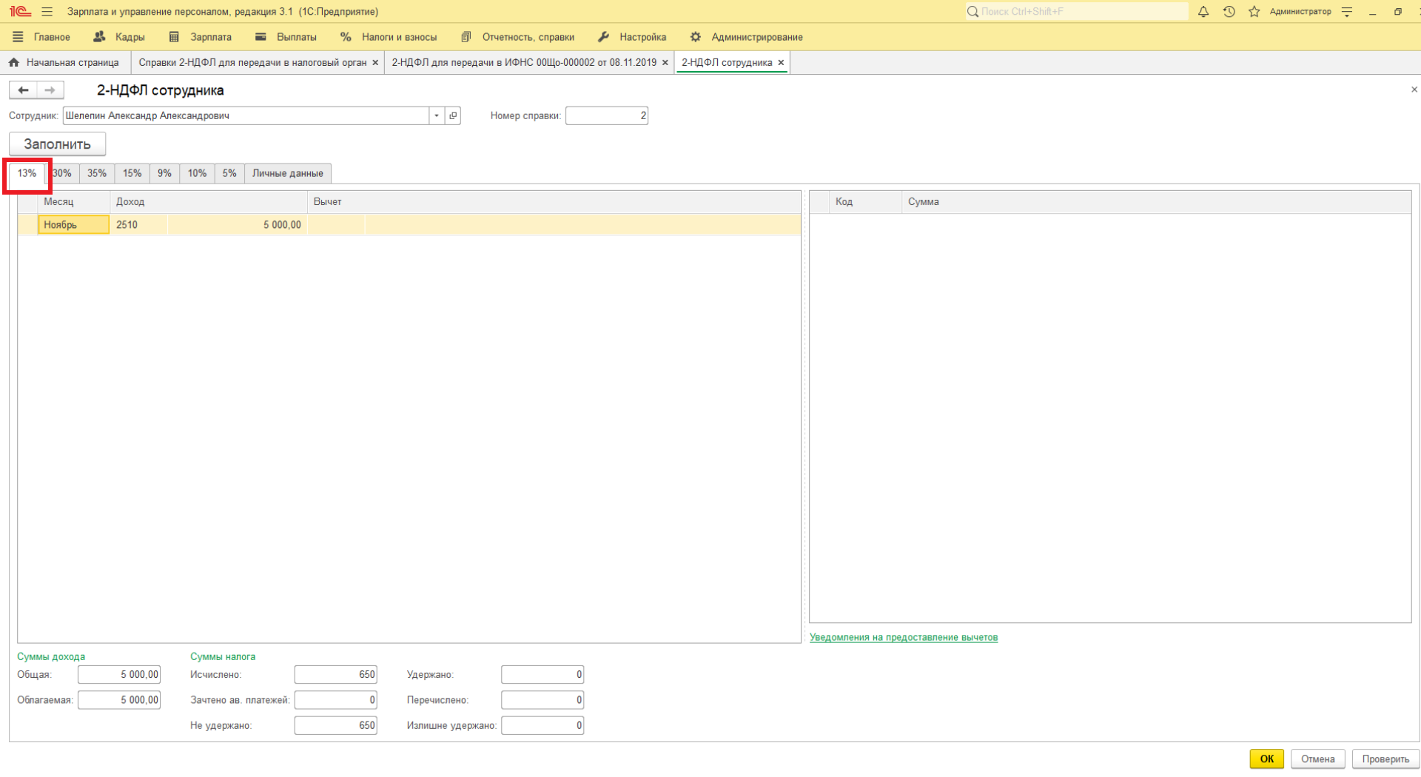Click the Заполнить button
1421x777 pixels.
tap(57, 144)
